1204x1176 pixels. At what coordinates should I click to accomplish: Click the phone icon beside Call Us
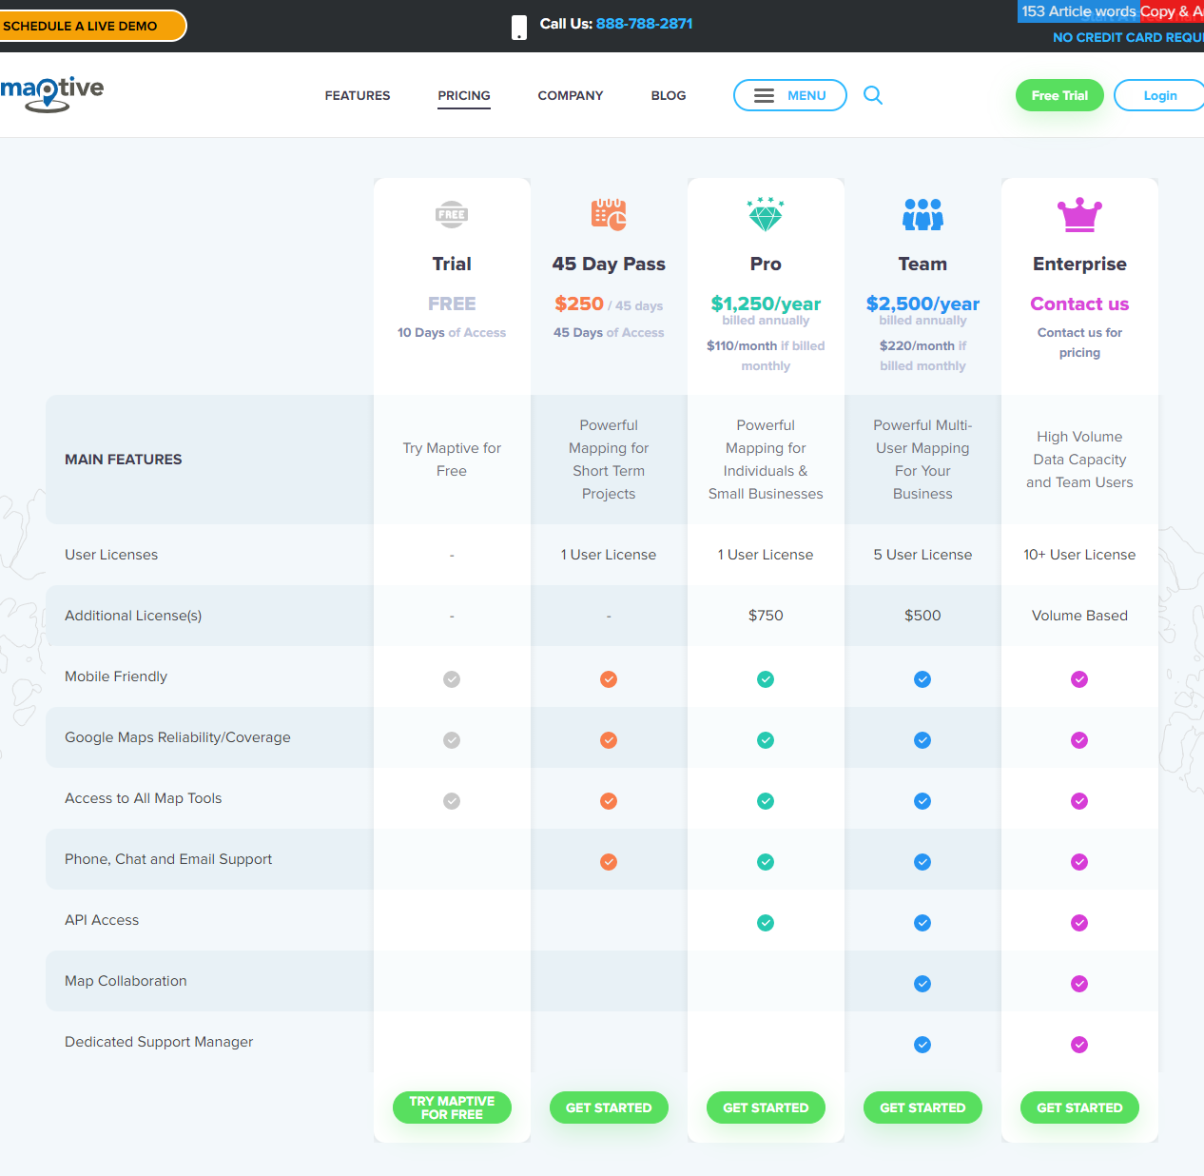[x=519, y=28]
